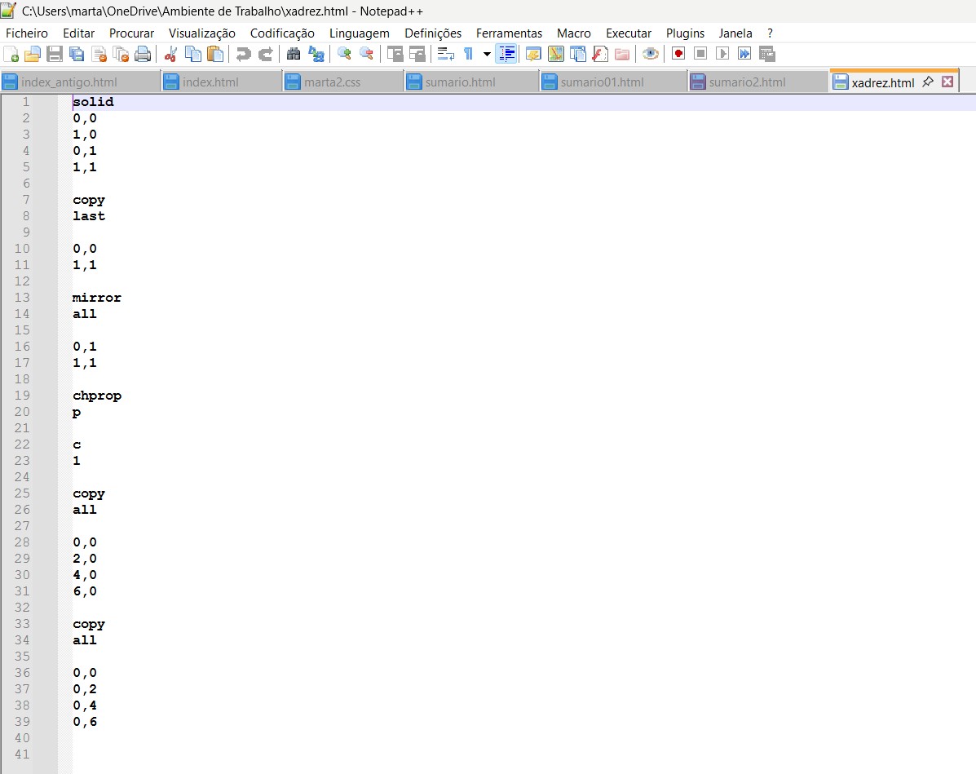Close the xadrez.html tab with red X
The height and width of the screenshot is (774, 976).
947,82
